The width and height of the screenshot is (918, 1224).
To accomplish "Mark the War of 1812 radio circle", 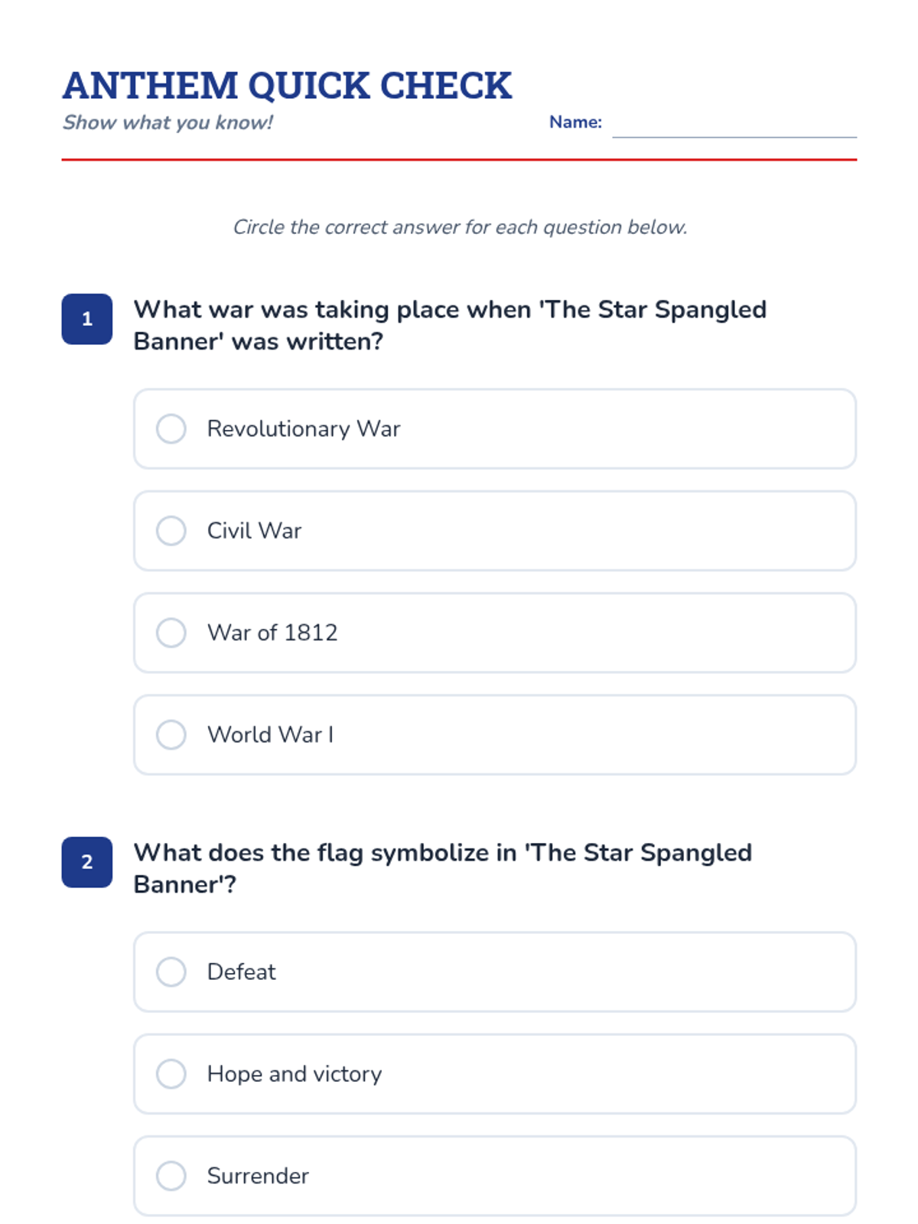I will (x=171, y=633).
